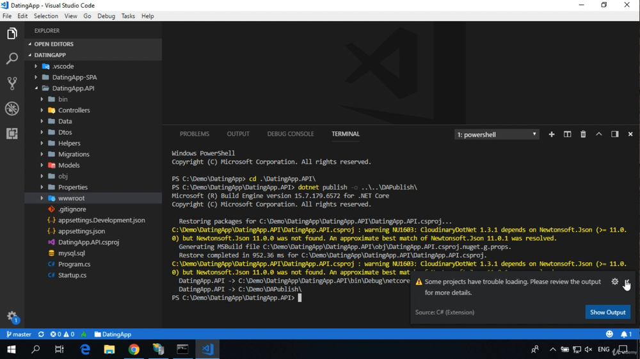The height and width of the screenshot is (359, 640).
Task: Launch Microsoft Edge from taskbar
Action: (85, 349)
